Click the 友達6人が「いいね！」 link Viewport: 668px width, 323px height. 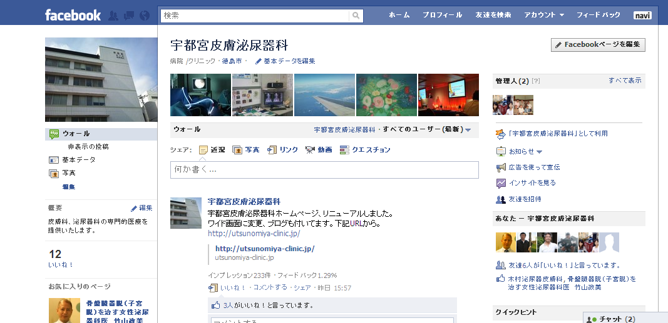tap(565, 265)
